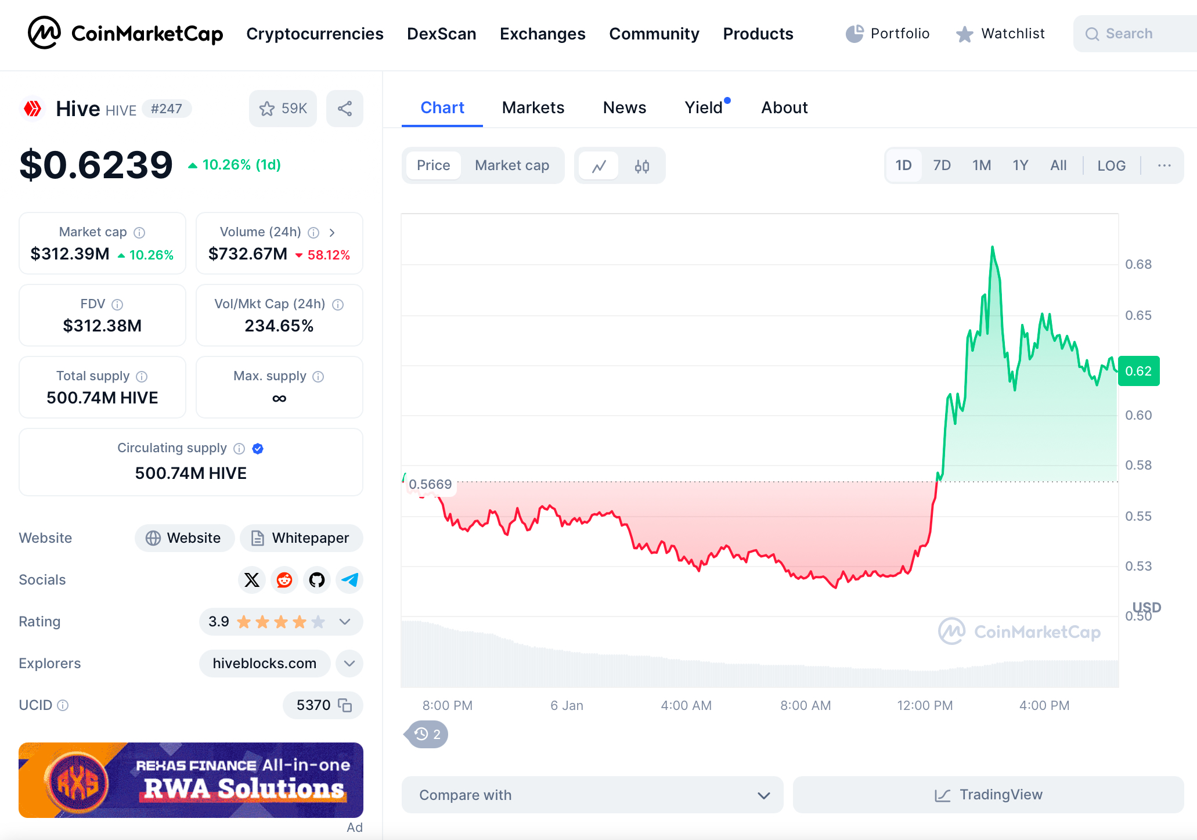Open the DexScan menu
1197x840 pixels.
tap(442, 34)
